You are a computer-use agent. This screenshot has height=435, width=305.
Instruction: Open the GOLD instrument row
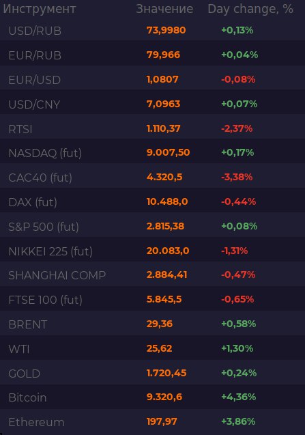153,374
